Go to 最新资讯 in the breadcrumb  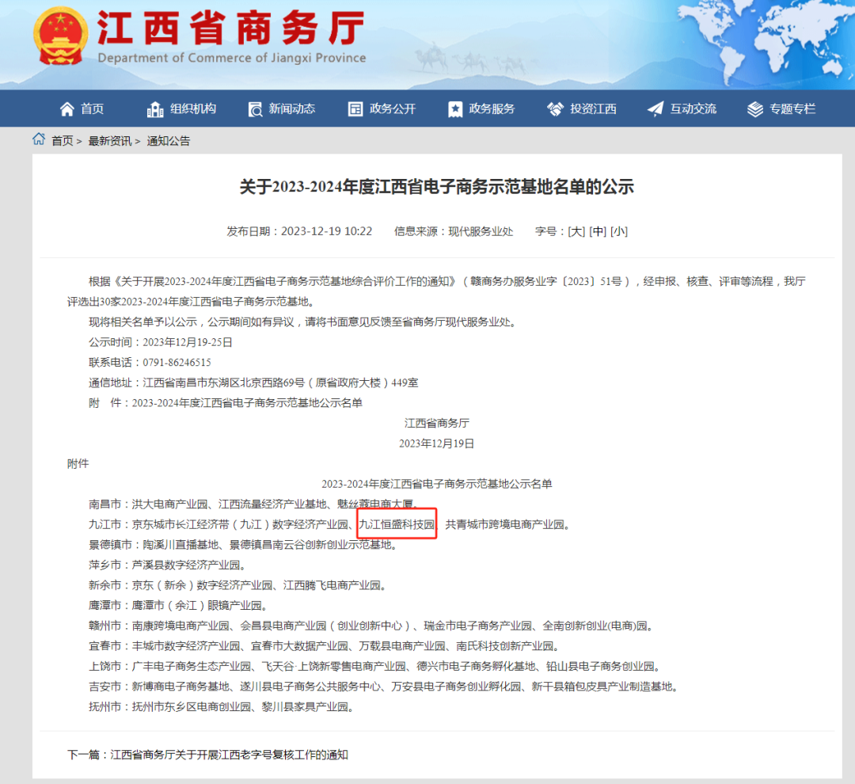coord(109,141)
